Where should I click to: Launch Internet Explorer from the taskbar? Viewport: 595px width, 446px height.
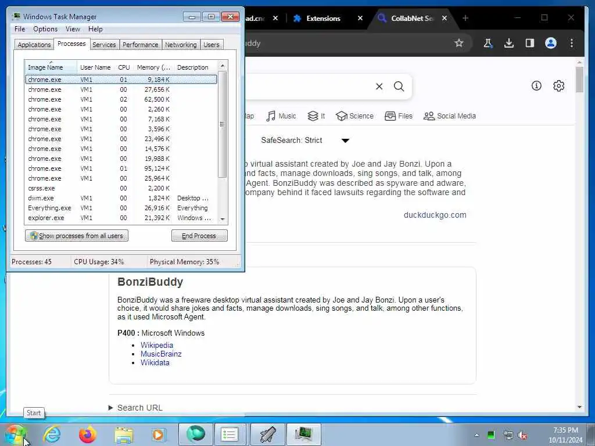52,434
